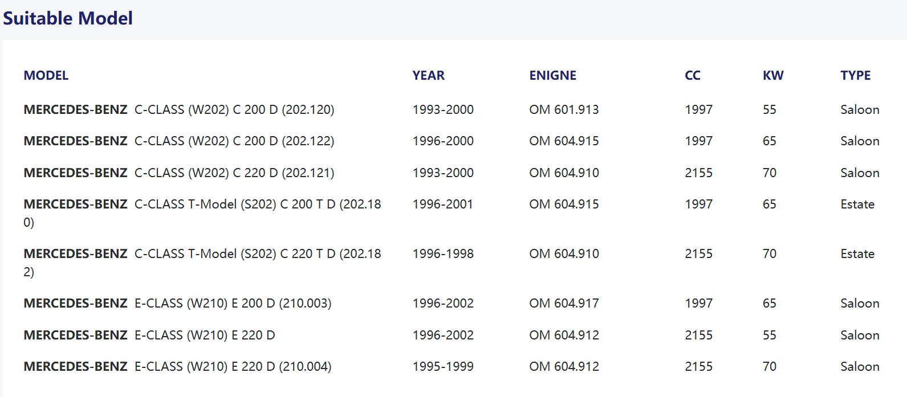The height and width of the screenshot is (397, 907).
Task: Select the TYPE column header
Action: (856, 75)
